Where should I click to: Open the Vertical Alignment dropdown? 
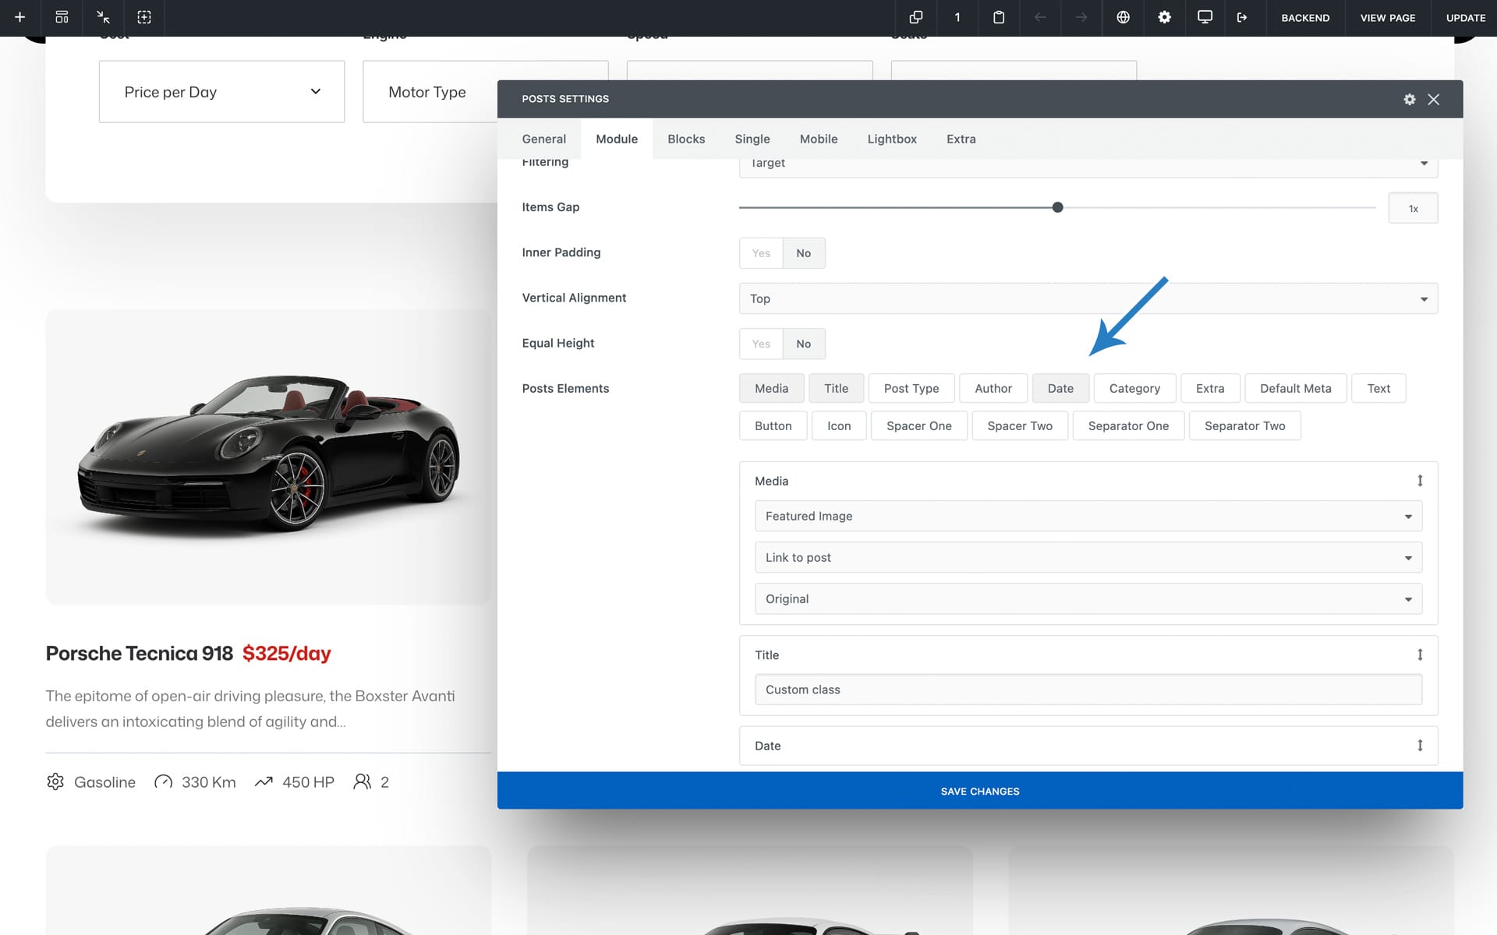[1088, 298]
